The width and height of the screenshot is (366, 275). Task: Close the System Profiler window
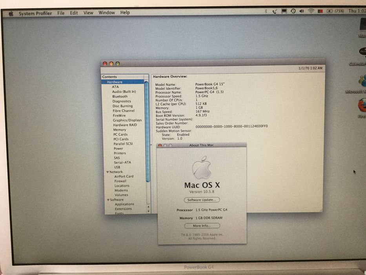[x=105, y=64]
